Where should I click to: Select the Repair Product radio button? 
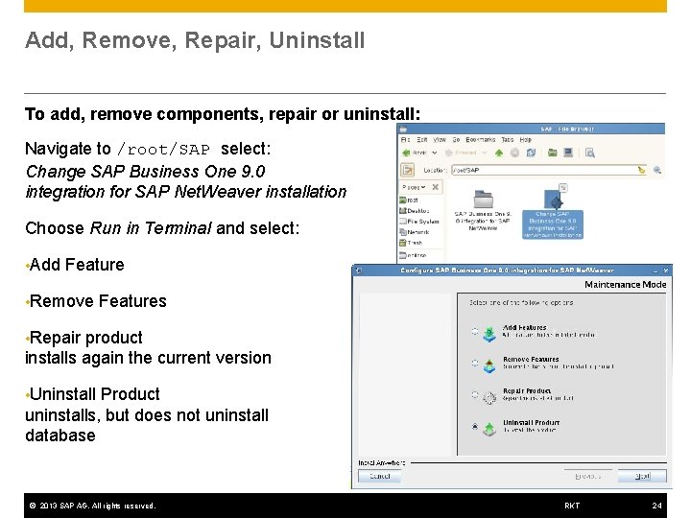(x=475, y=394)
